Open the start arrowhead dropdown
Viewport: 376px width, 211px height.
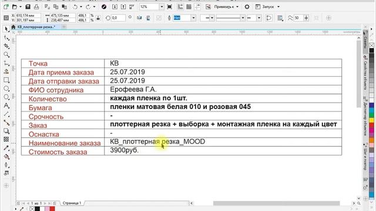click(x=212, y=18)
